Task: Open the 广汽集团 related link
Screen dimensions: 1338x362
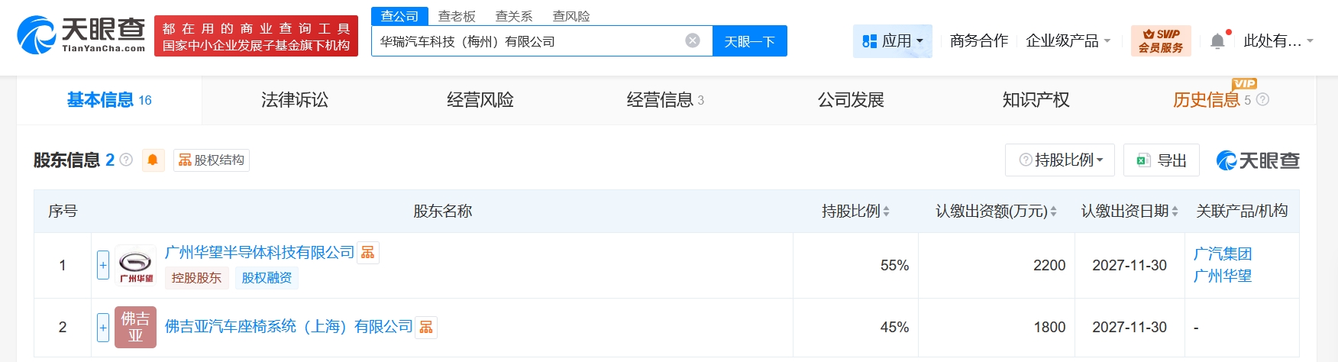Action: (1222, 254)
